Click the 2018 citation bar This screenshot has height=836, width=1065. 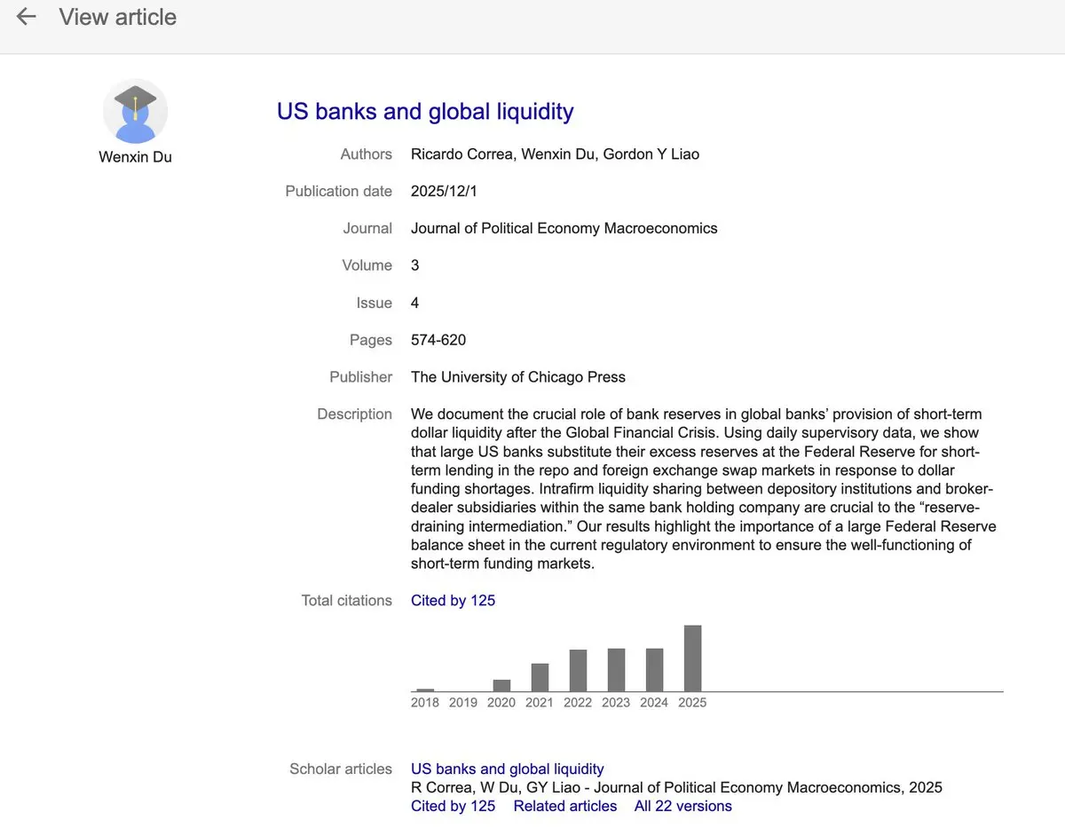425,690
